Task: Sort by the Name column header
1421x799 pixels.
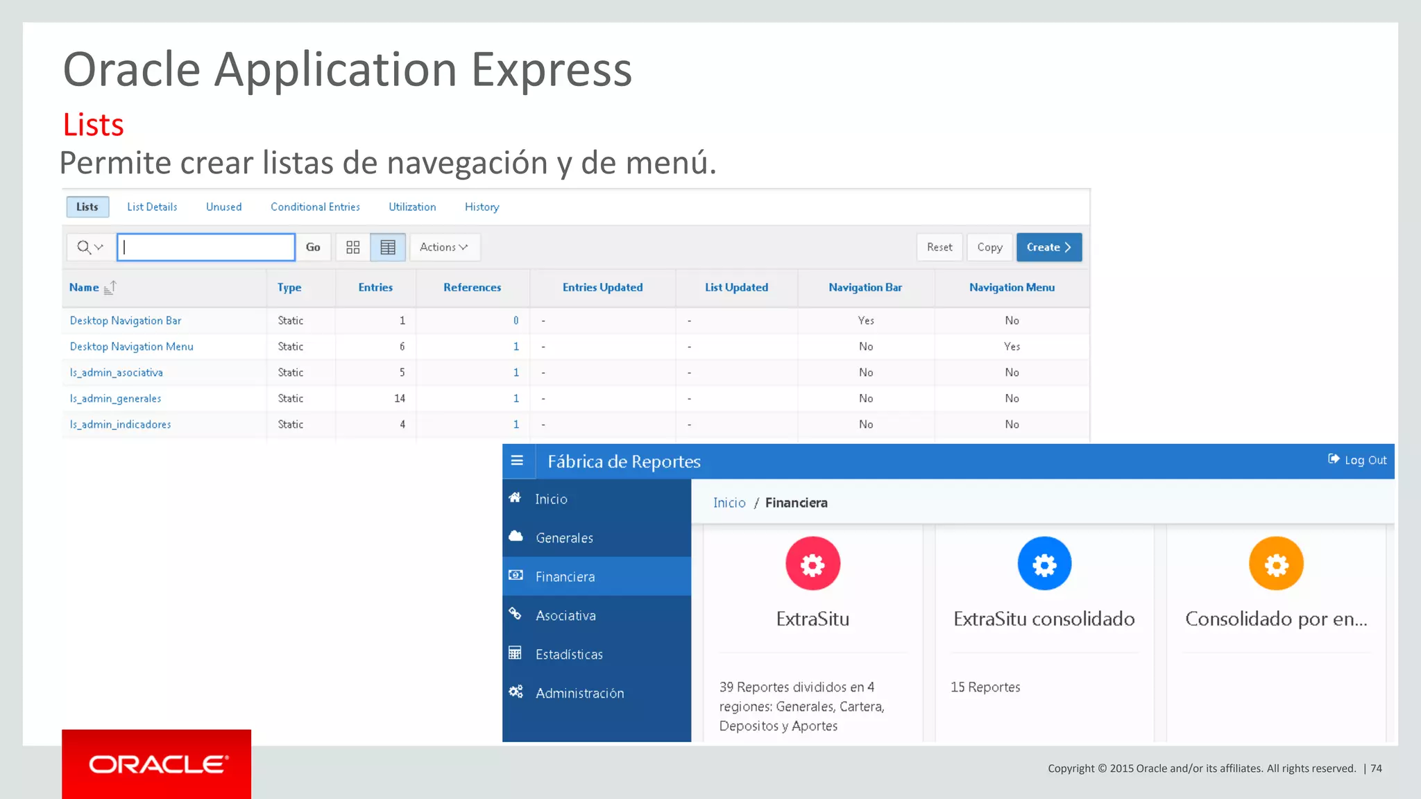Action: (x=84, y=287)
